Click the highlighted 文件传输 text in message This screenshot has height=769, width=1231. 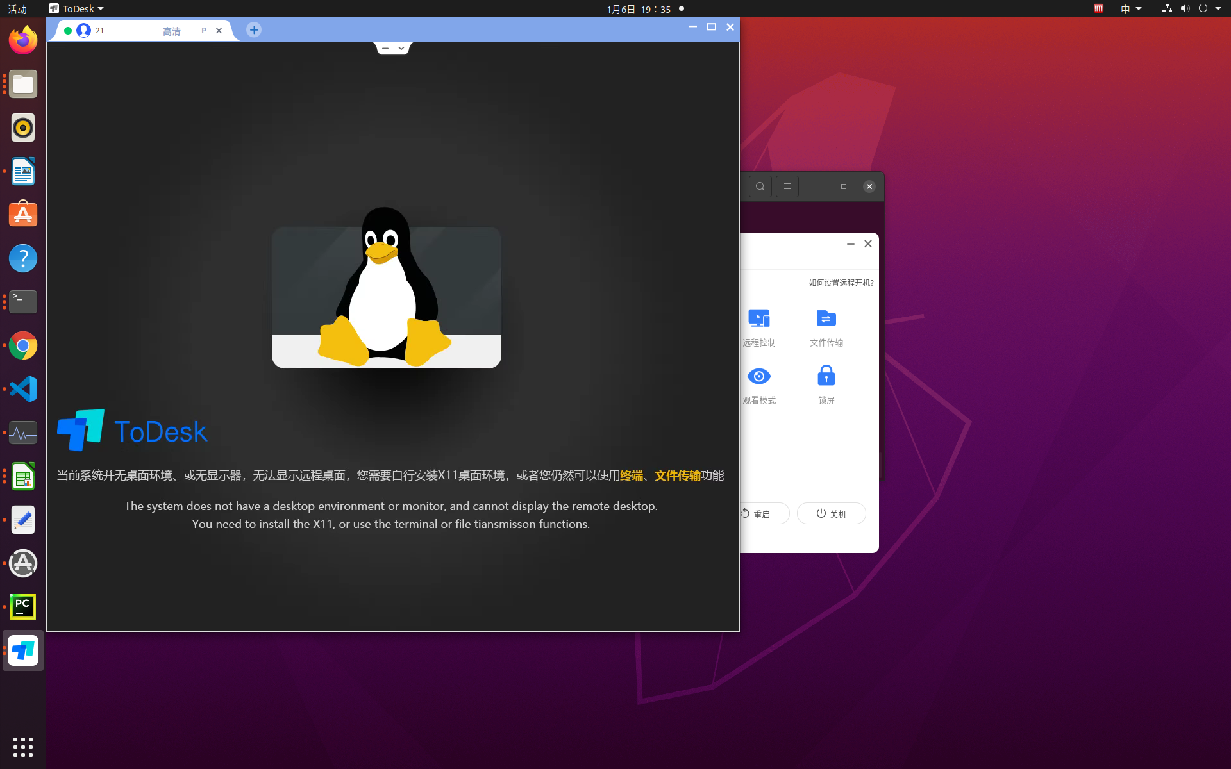678,475
